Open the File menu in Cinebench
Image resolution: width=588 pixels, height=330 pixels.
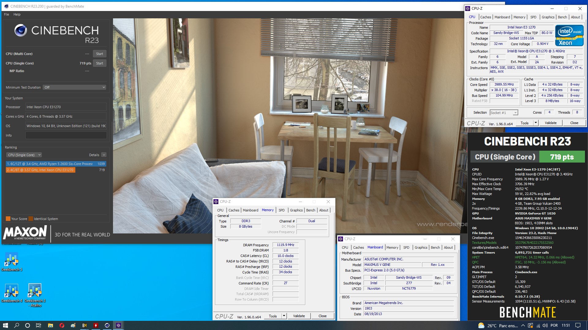(x=6, y=14)
